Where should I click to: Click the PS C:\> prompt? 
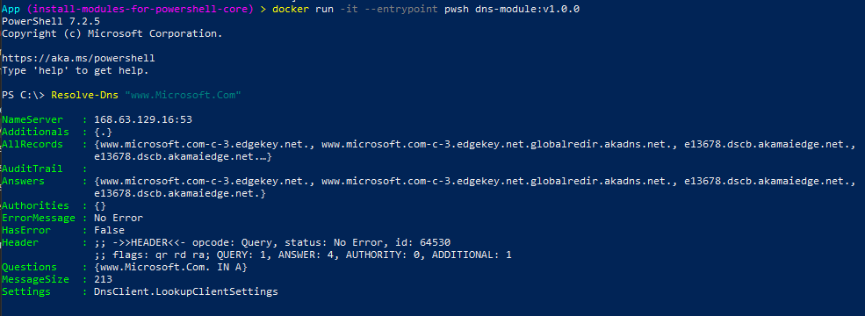tap(23, 95)
